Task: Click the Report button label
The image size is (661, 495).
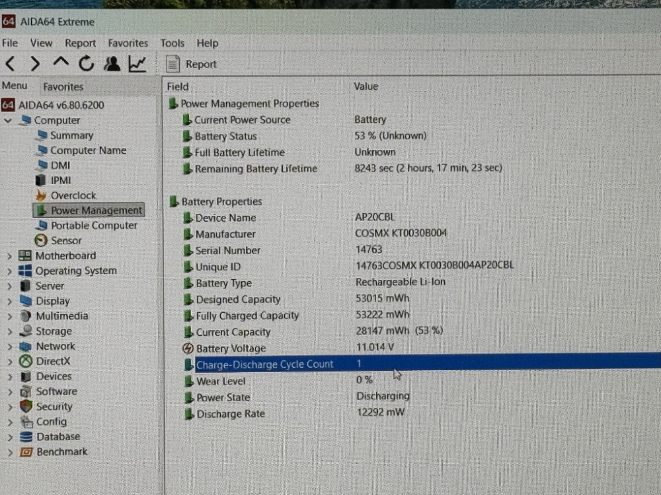Action: click(x=201, y=64)
